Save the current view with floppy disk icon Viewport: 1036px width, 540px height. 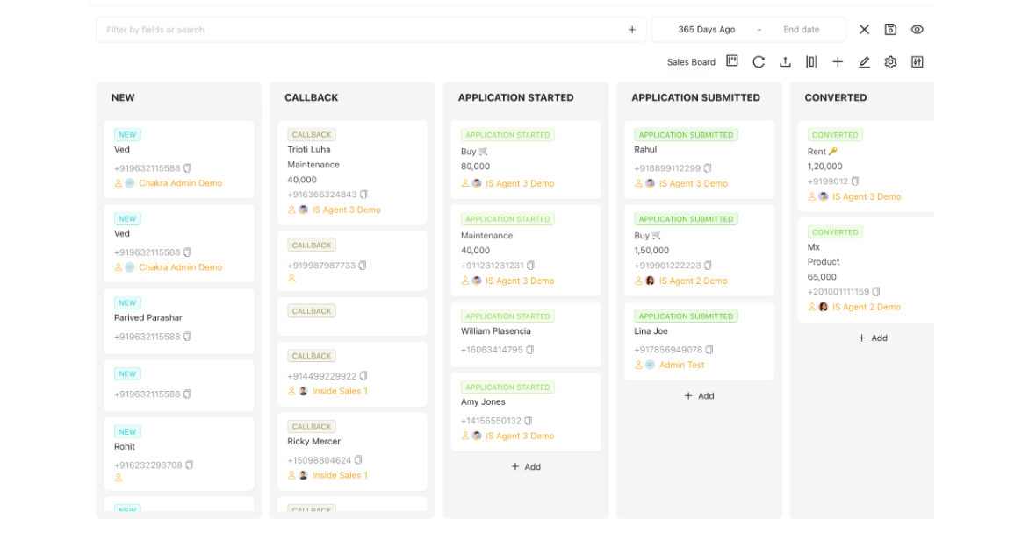[890, 29]
